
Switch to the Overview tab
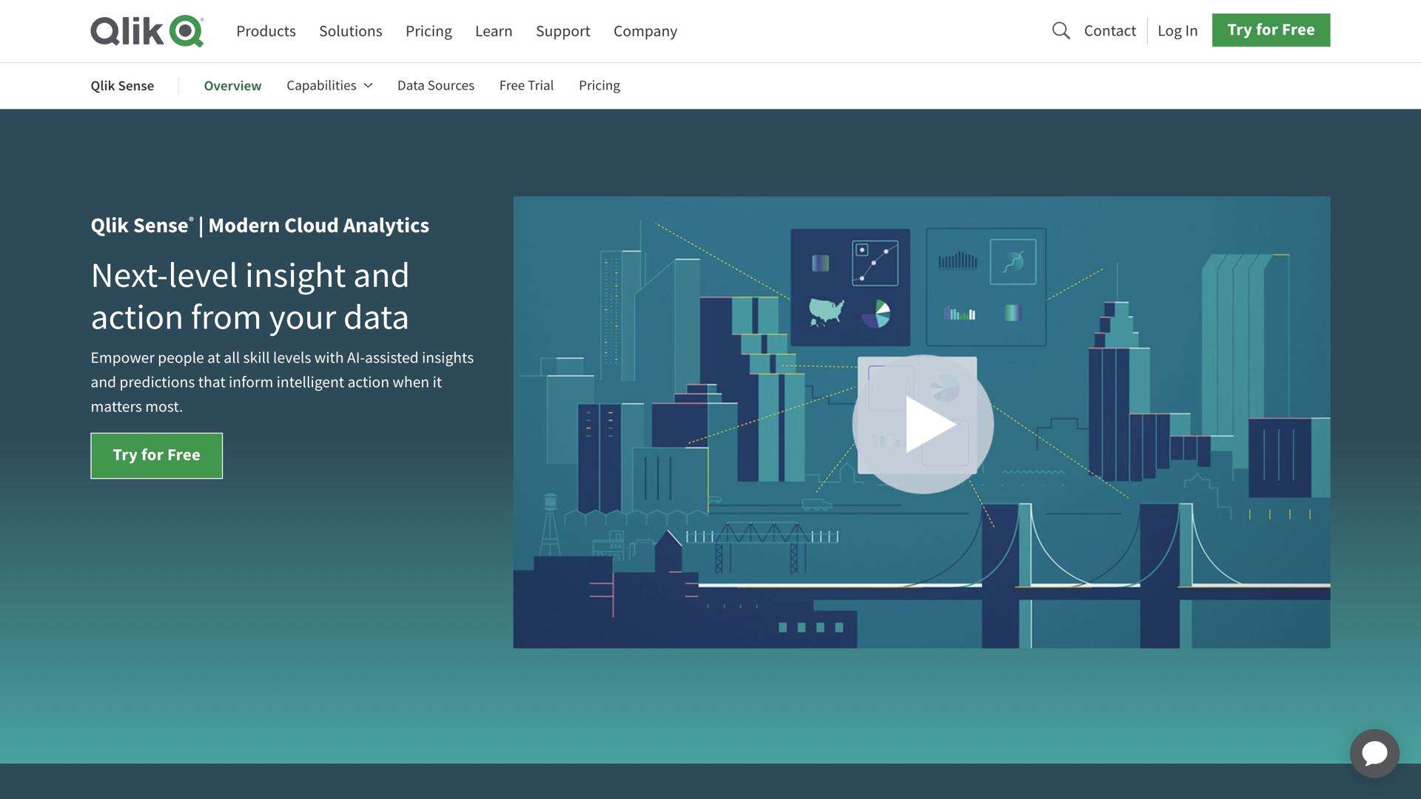coord(232,85)
